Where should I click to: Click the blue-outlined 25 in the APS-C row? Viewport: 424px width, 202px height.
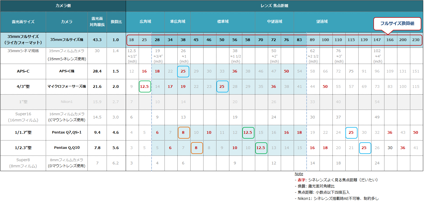pos(183,71)
